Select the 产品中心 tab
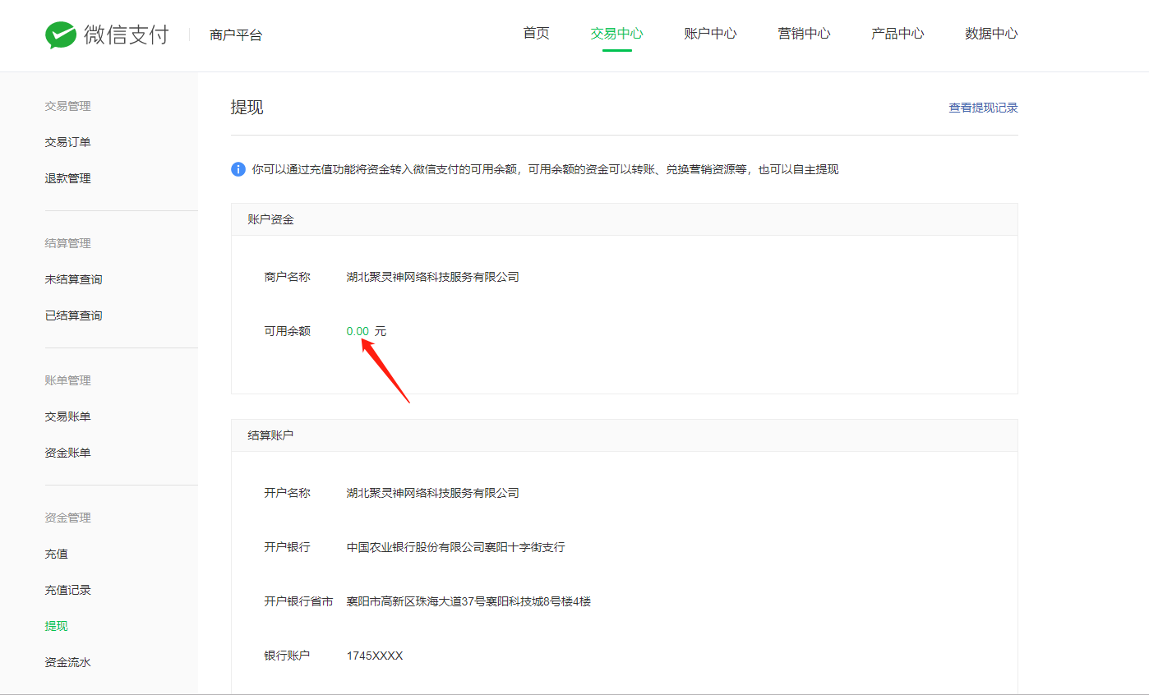1149x695 pixels. (898, 34)
